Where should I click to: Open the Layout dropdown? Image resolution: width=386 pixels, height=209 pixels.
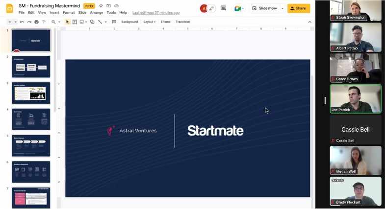[150, 22]
